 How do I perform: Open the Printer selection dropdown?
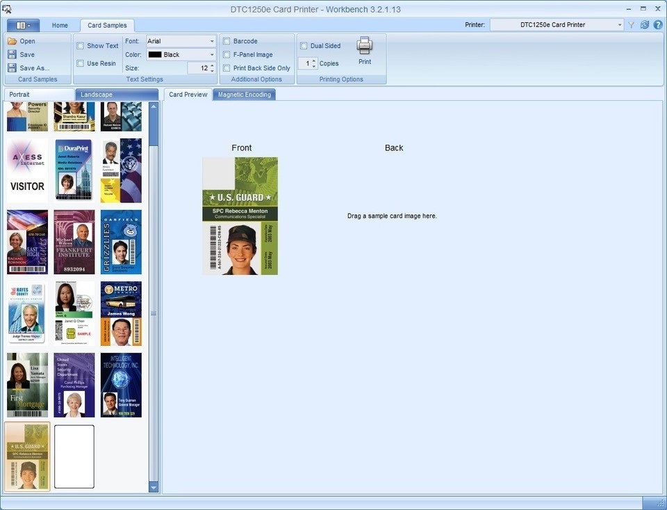coord(620,25)
